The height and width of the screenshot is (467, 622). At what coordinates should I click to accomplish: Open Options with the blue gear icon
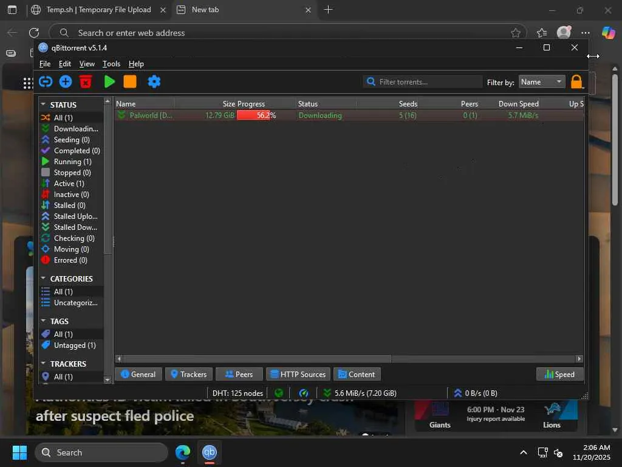[154, 82]
